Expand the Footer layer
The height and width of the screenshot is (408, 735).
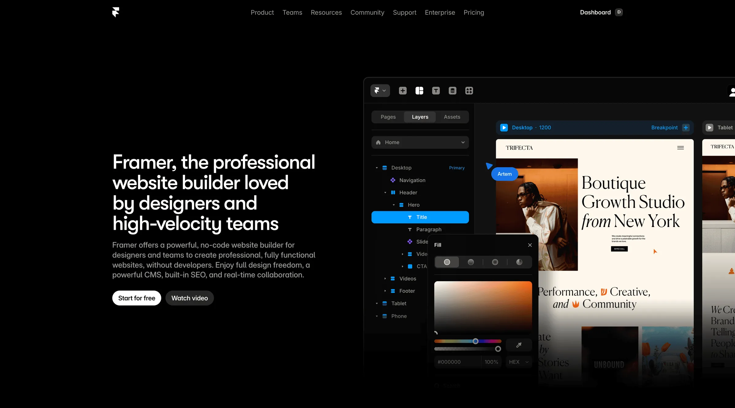385,291
